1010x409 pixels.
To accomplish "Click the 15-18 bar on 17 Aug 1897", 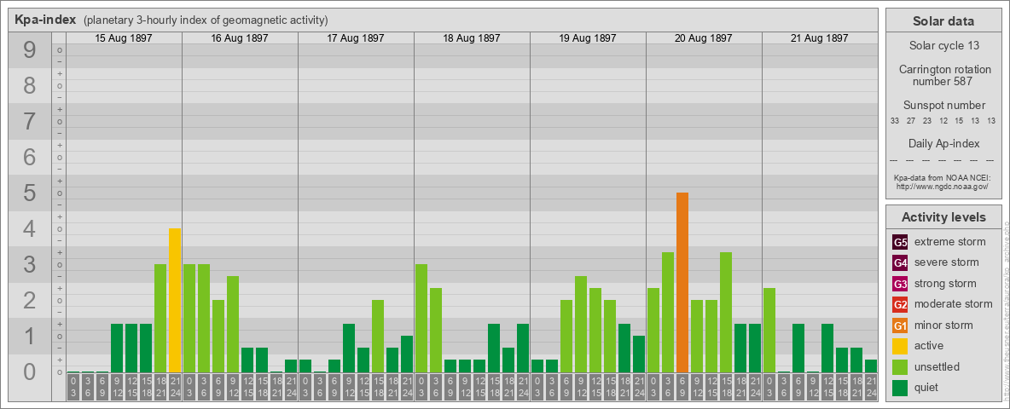I will click(378, 337).
